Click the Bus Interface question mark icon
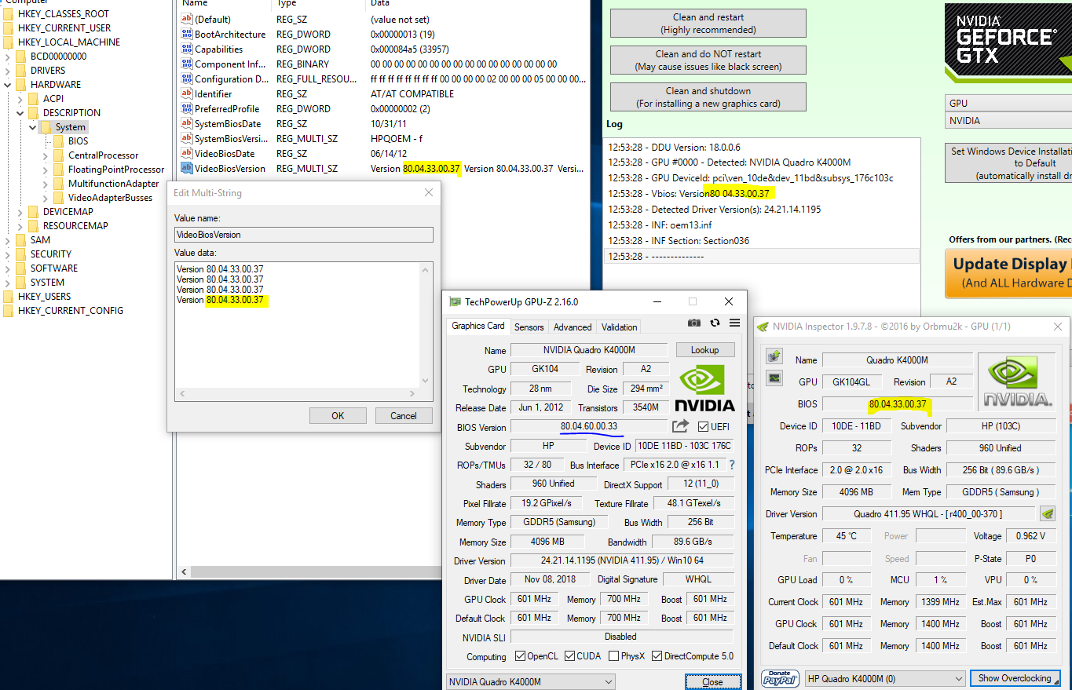Image resolution: width=1072 pixels, height=690 pixels. coord(732,465)
